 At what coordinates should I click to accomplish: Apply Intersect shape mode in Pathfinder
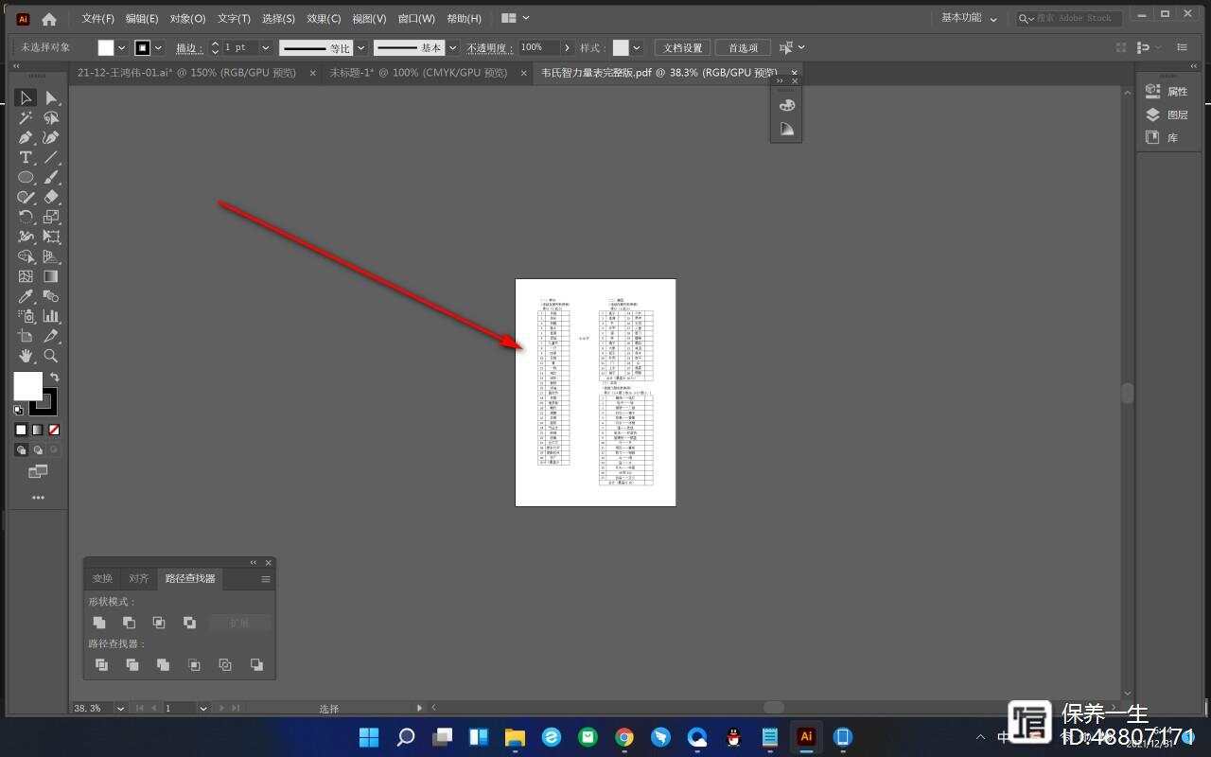tap(160, 623)
